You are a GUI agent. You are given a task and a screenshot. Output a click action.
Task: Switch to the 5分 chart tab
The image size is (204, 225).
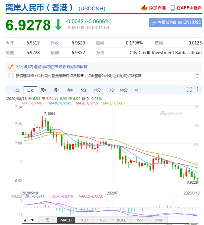(x=83, y=90)
